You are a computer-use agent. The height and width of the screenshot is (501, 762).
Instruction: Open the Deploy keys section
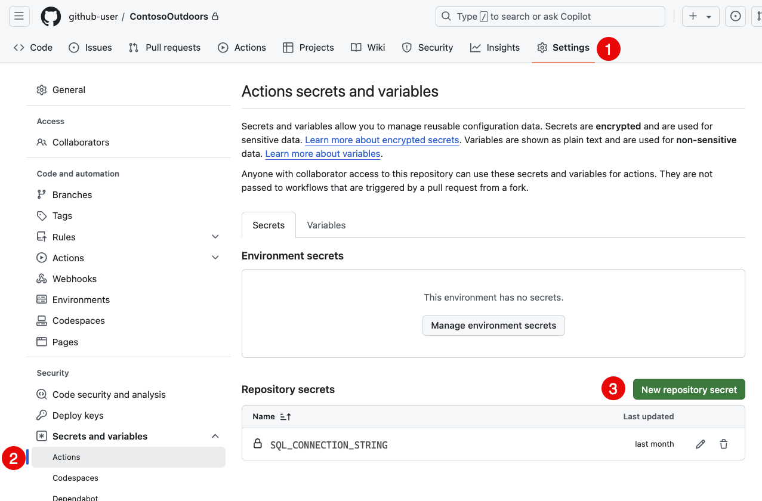tap(76, 415)
